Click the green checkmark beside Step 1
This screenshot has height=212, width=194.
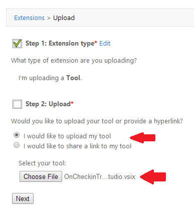[x=17, y=44]
